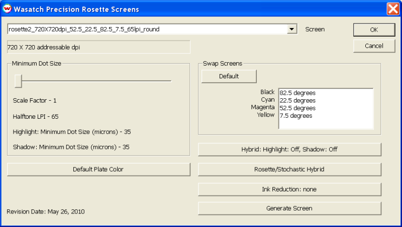Click the Black channel label
Viewport: 402px width, 227px height.
click(267, 92)
